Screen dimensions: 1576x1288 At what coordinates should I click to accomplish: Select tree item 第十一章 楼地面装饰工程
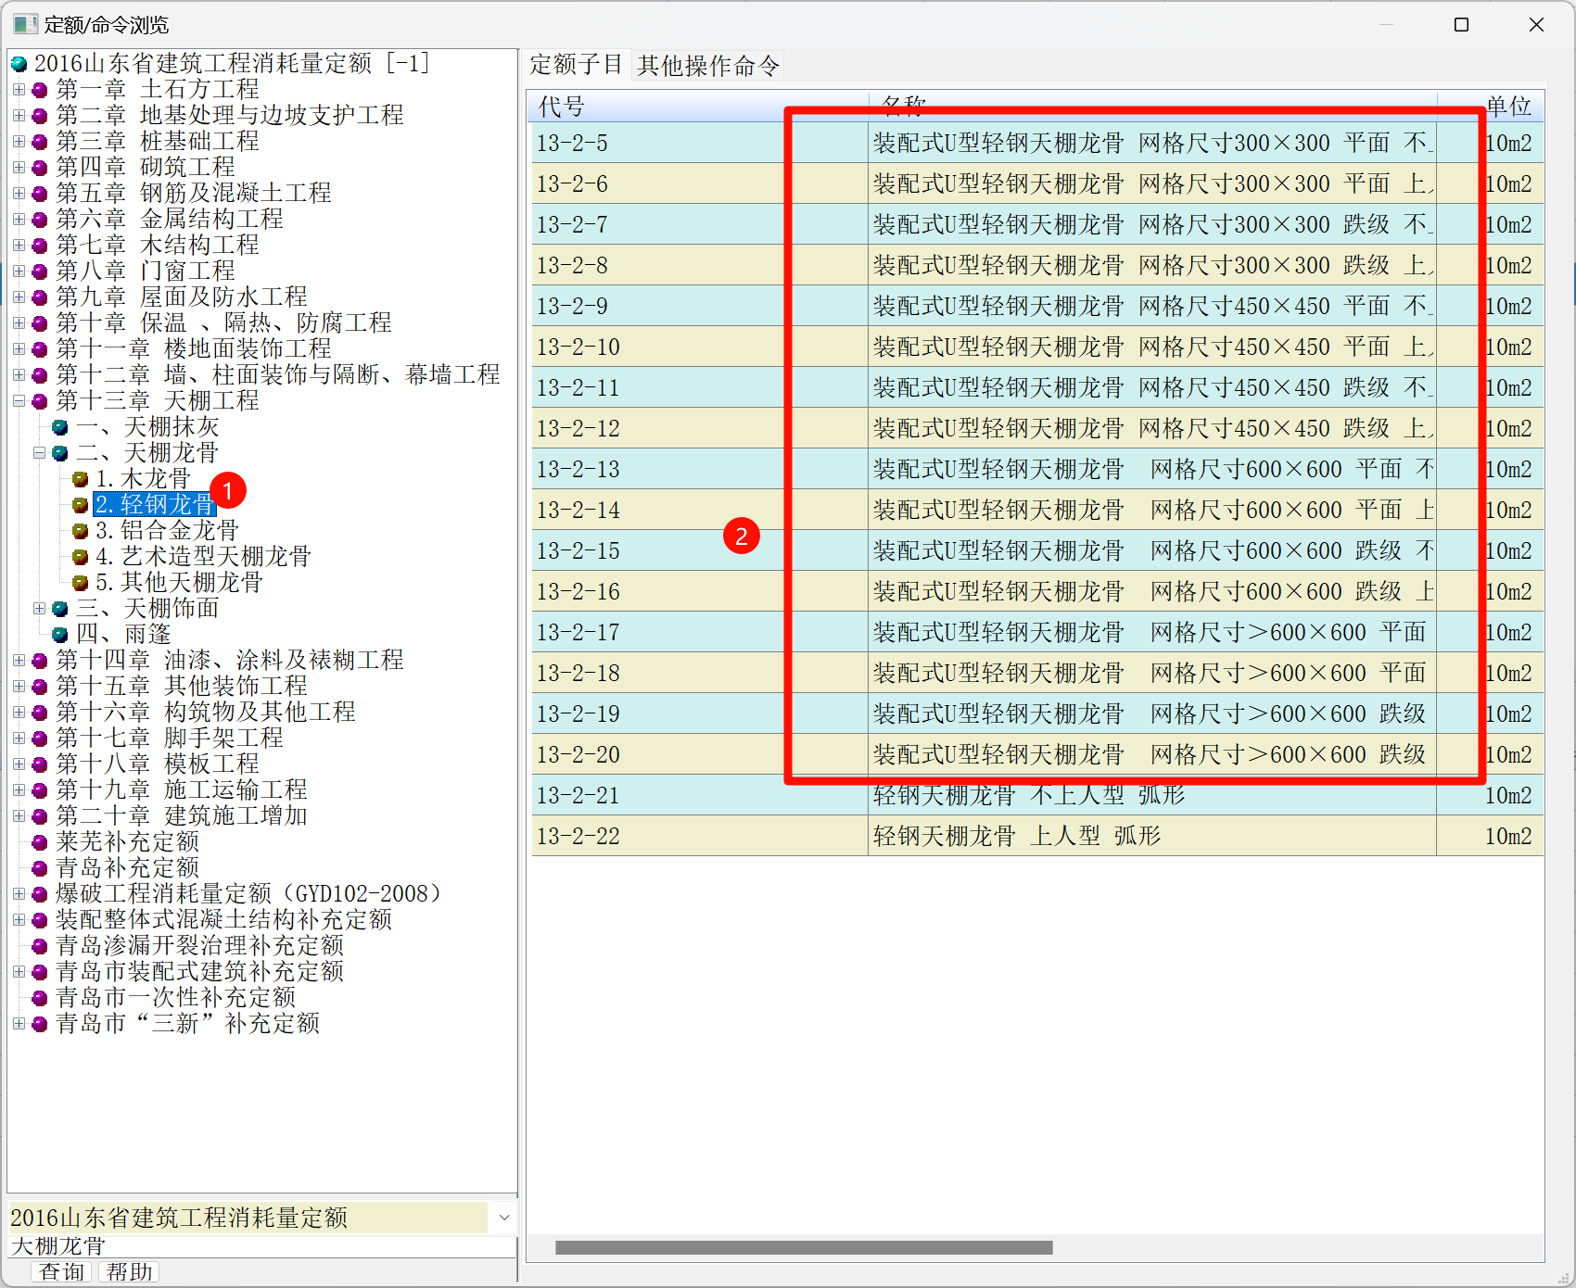pyautogui.click(x=194, y=349)
